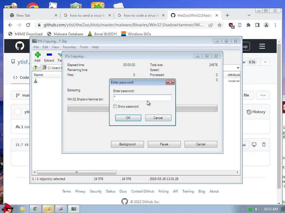285x213 pixels.
Task: Open the Tools menu in 7-Zip
Action: [x=84, y=47]
